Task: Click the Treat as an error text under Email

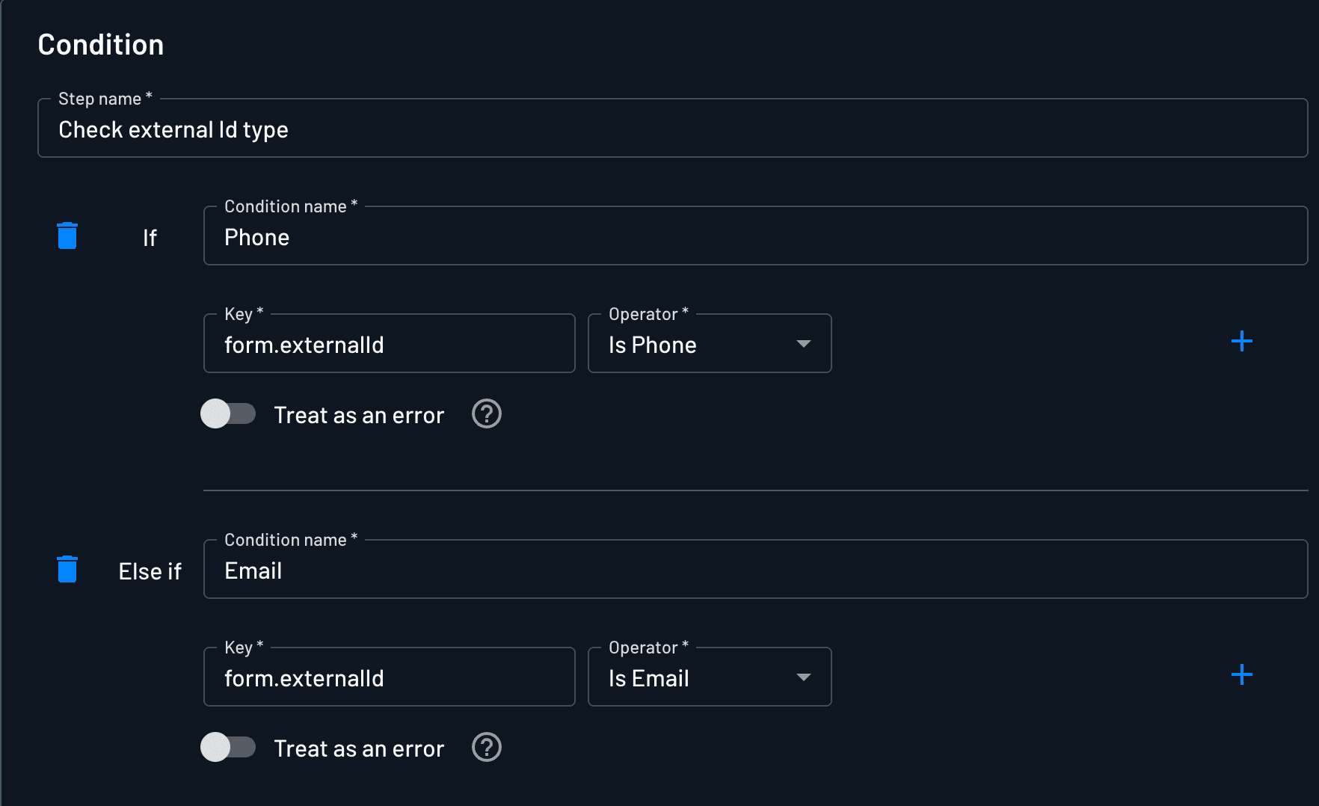Action: (359, 748)
